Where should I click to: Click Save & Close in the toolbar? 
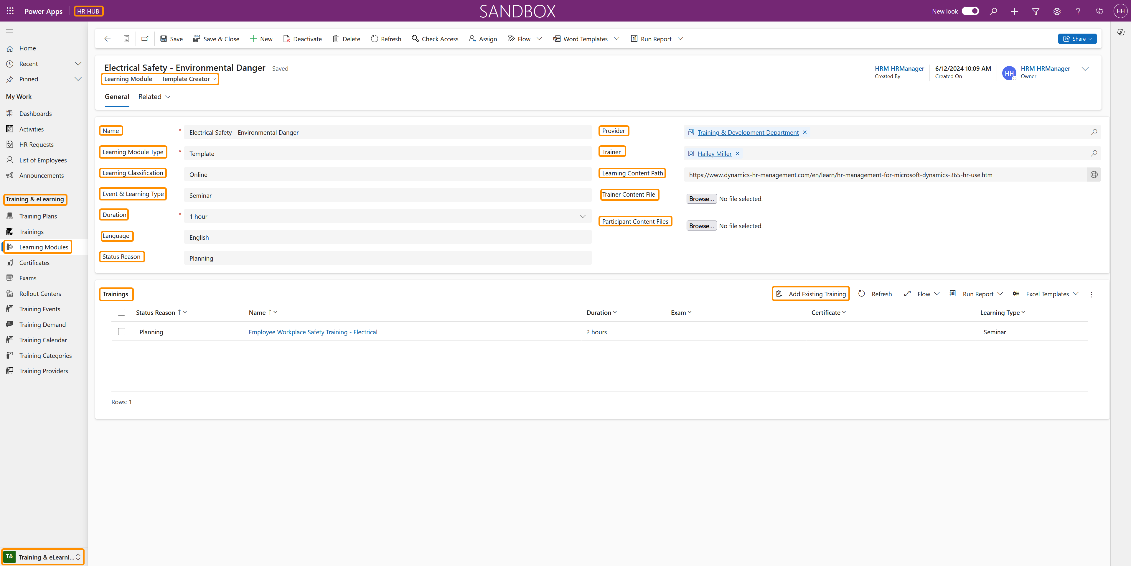coord(216,39)
